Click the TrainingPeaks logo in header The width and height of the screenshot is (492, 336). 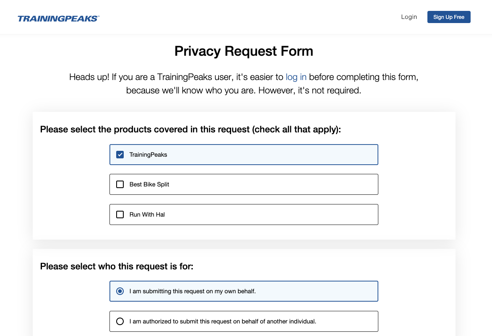click(x=58, y=18)
